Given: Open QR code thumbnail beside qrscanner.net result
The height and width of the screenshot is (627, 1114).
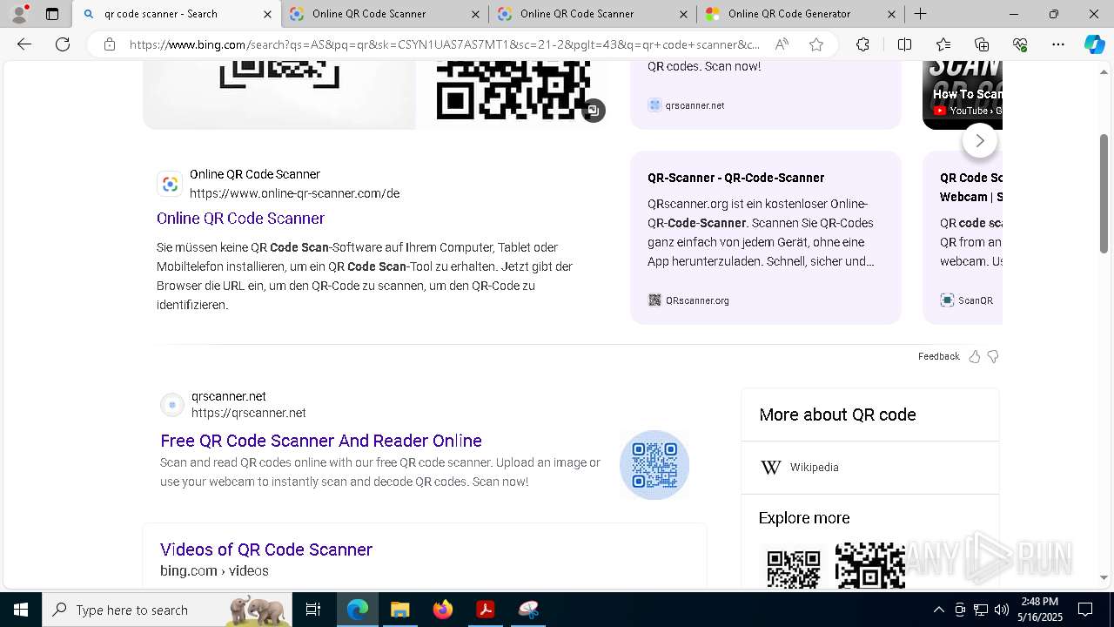Looking at the screenshot, I should (x=654, y=465).
